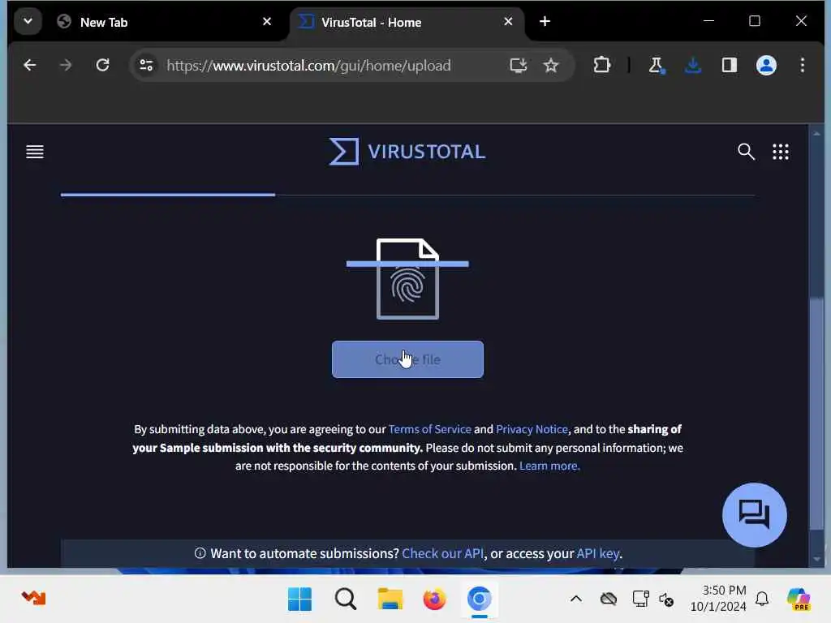Screen dimensions: 831x623
Task: Open the Check our API link
Action: (x=442, y=553)
